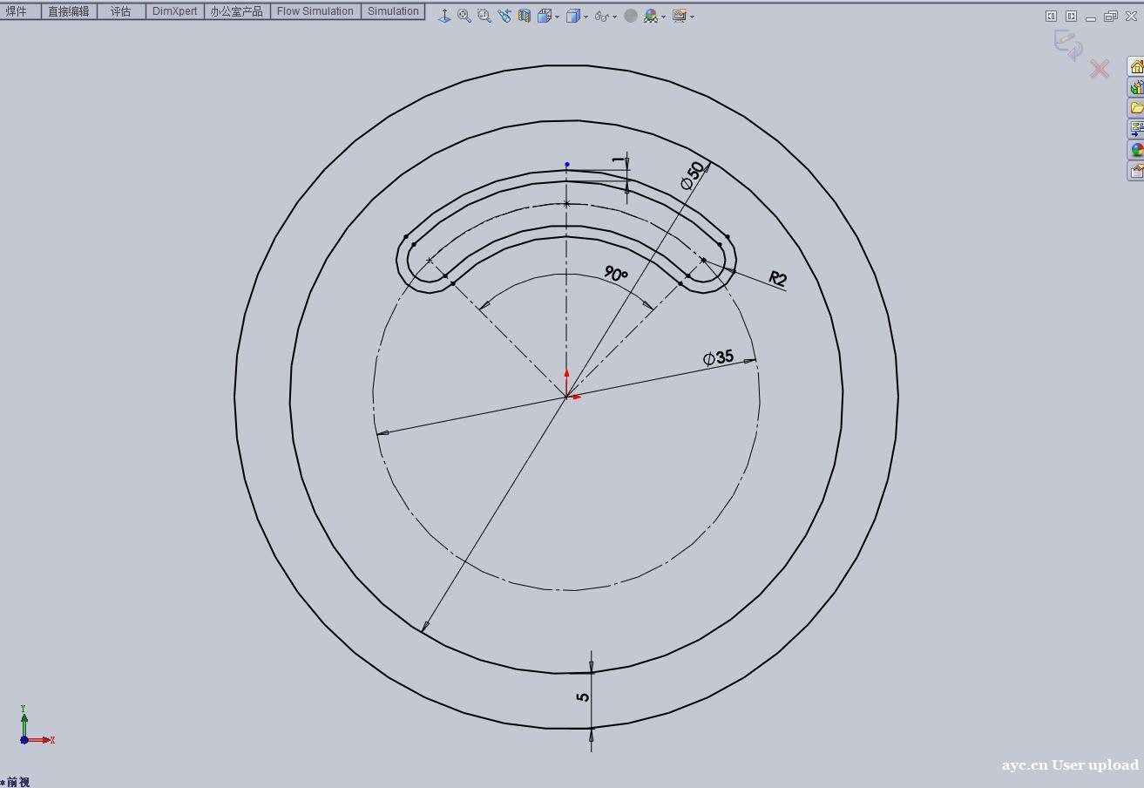This screenshot has height=788, width=1144.
Task: Open the Design Library task pane tab
Action: pos(1136,87)
